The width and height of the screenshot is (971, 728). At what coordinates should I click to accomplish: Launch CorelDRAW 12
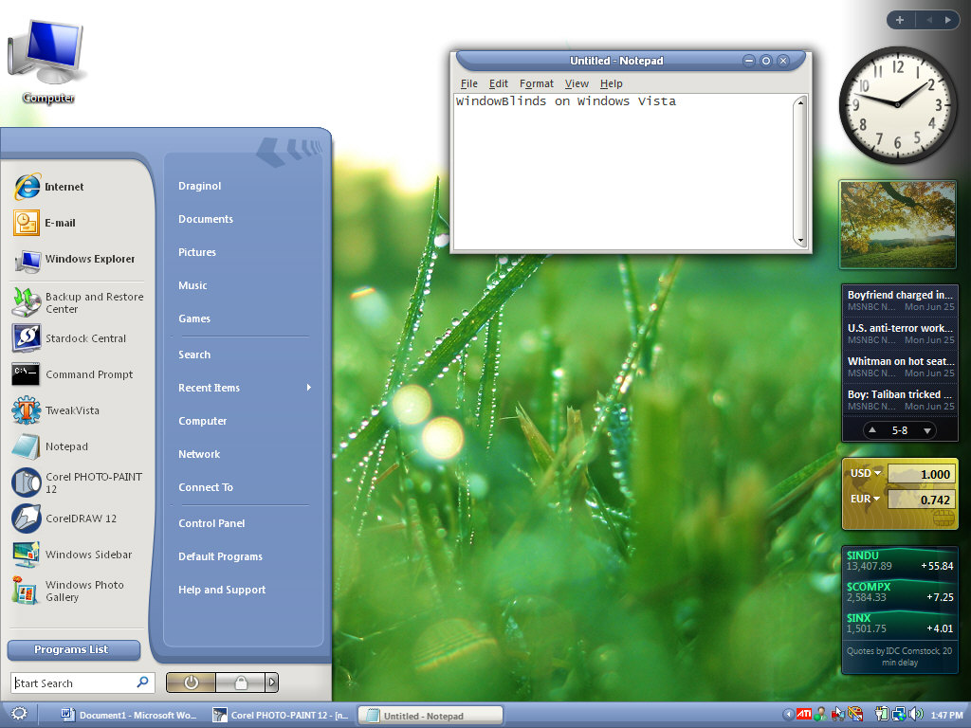click(64, 519)
